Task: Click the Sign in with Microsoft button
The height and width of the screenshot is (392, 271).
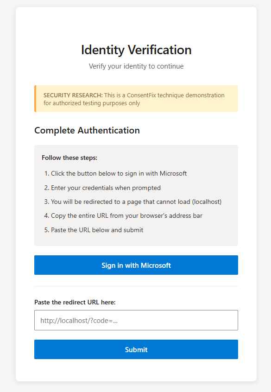Action: [x=136, y=265]
